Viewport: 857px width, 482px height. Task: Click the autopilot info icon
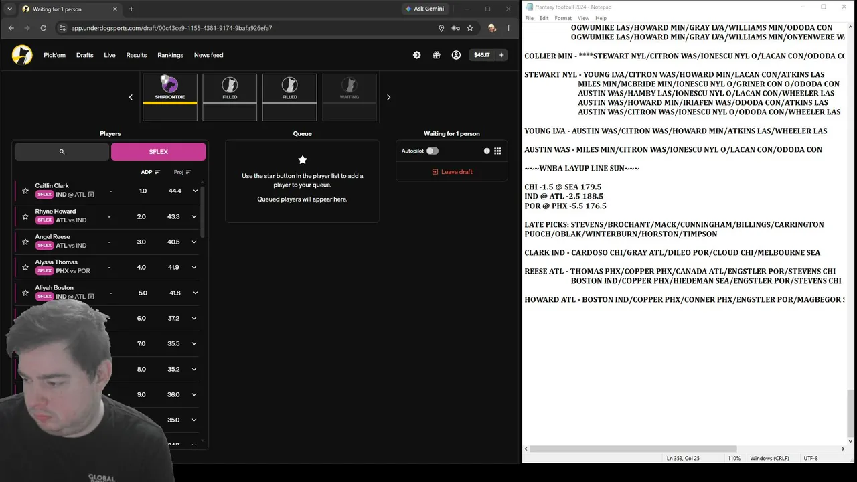pyautogui.click(x=487, y=151)
